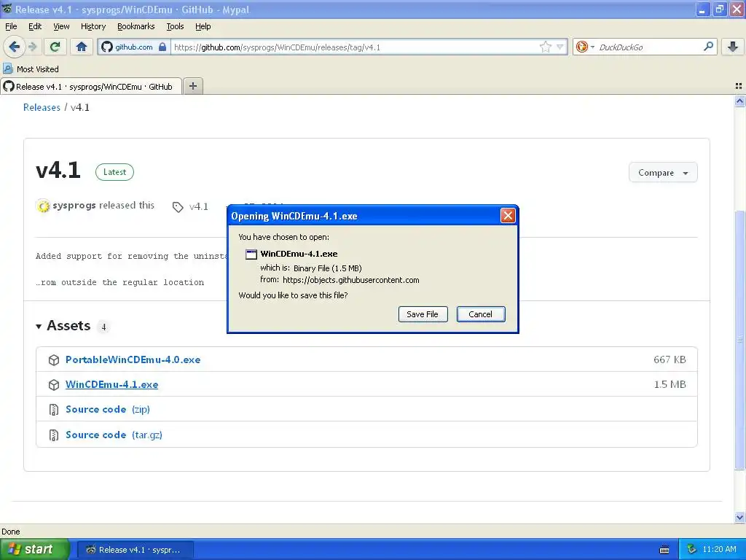Select the Release v4.1 GitHub tab
This screenshot has width=746, height=560.
91,86
